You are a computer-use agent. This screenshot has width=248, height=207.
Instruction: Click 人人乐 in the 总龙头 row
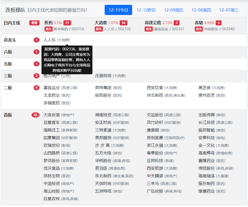pyautogui.click(x=50, y=40)
